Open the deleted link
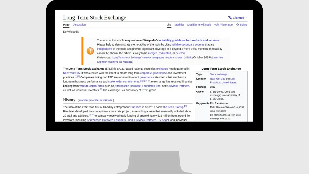The height and width of the screenshot is (174, 309). click(x=180, y=53)
